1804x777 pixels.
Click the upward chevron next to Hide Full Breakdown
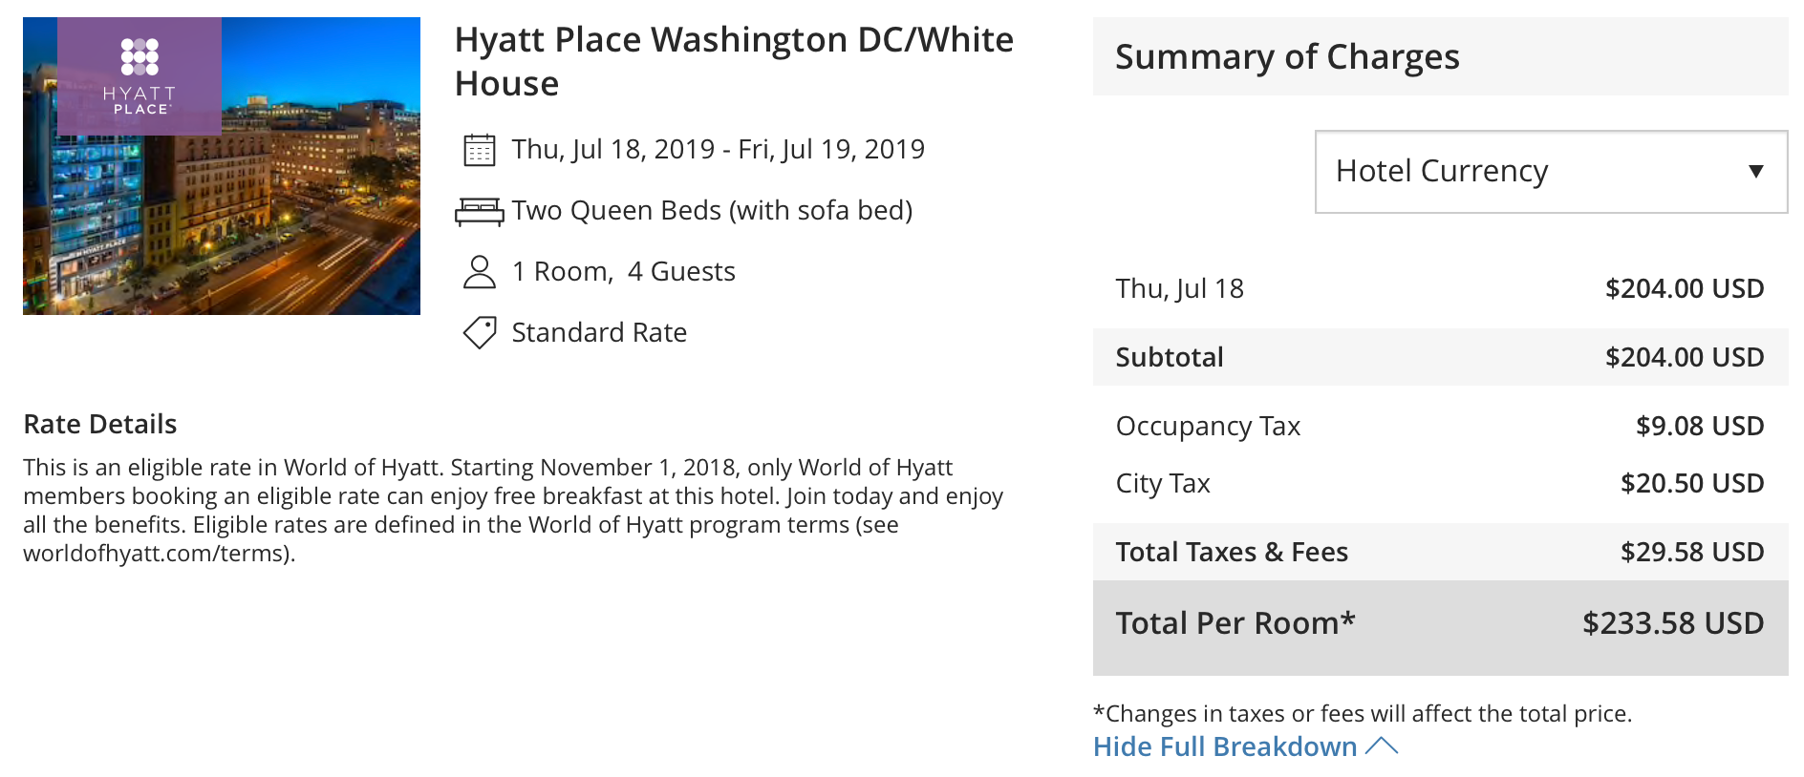click(1382, 746)
